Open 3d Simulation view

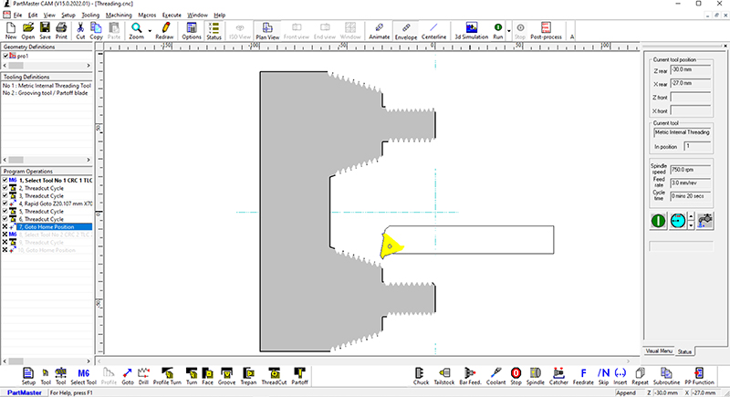click(x=470, y=32)
